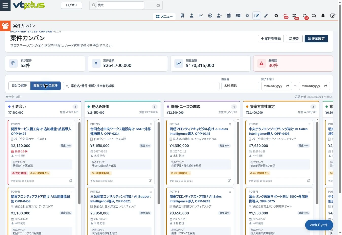Open the shuffle icon with 99+ badge
342x235 pixels.
tap(295, 16)
